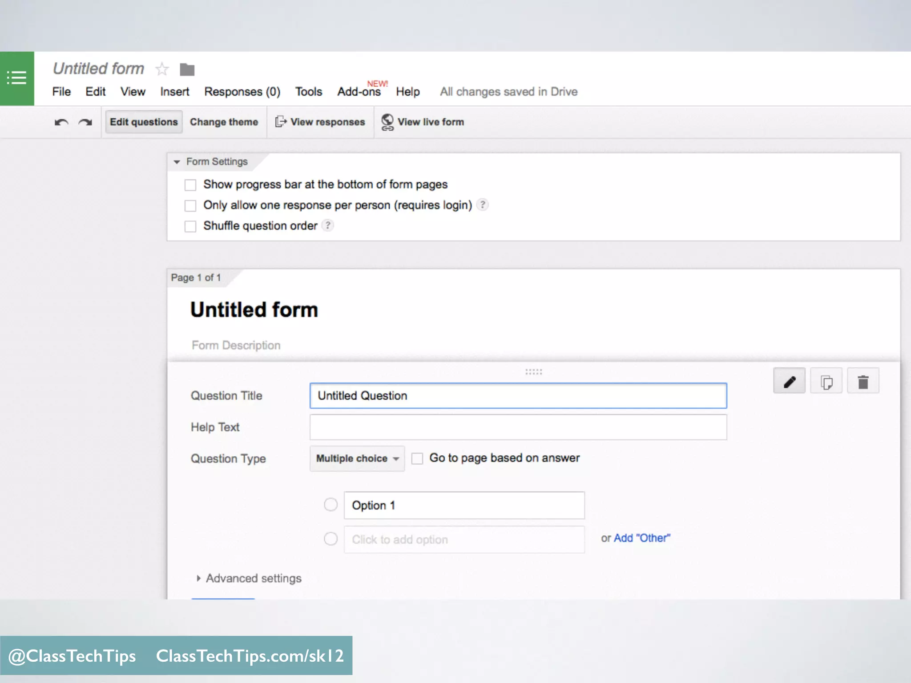This screenshot has width=911, height=683.
Task: Click the redo arrow icon
Action: 85,122
